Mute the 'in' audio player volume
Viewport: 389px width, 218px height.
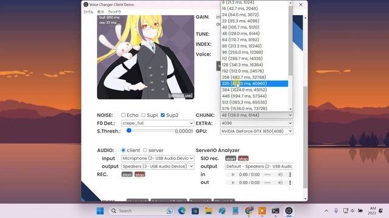[x=280, y=174]
